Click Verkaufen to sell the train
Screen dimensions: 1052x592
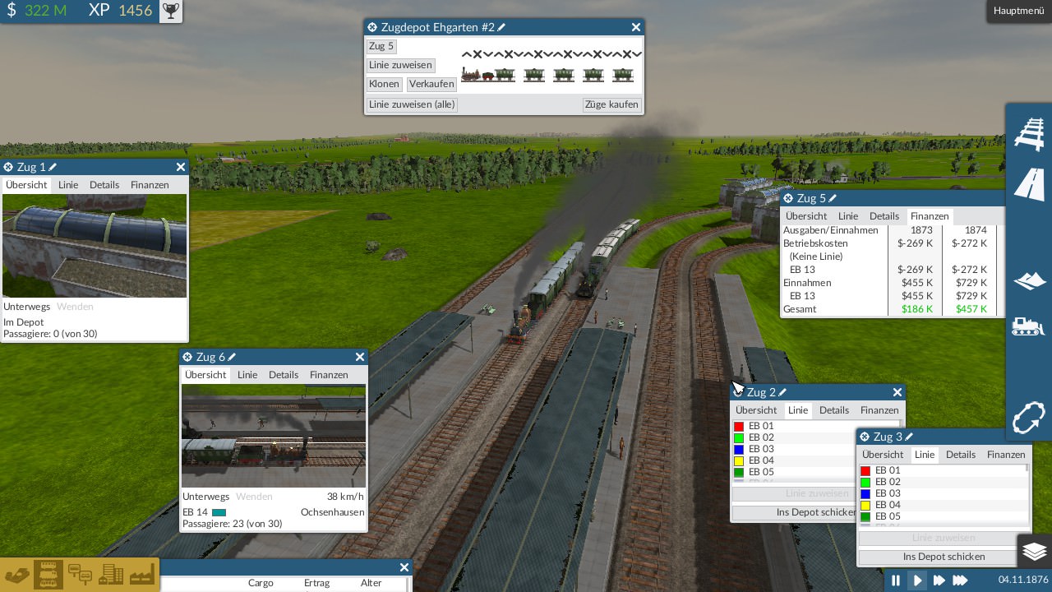click(x=431, y=84)
